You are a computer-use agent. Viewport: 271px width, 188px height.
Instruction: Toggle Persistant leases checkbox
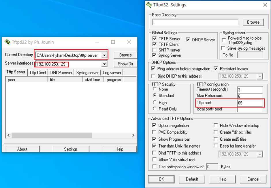[x=216, y=68]
